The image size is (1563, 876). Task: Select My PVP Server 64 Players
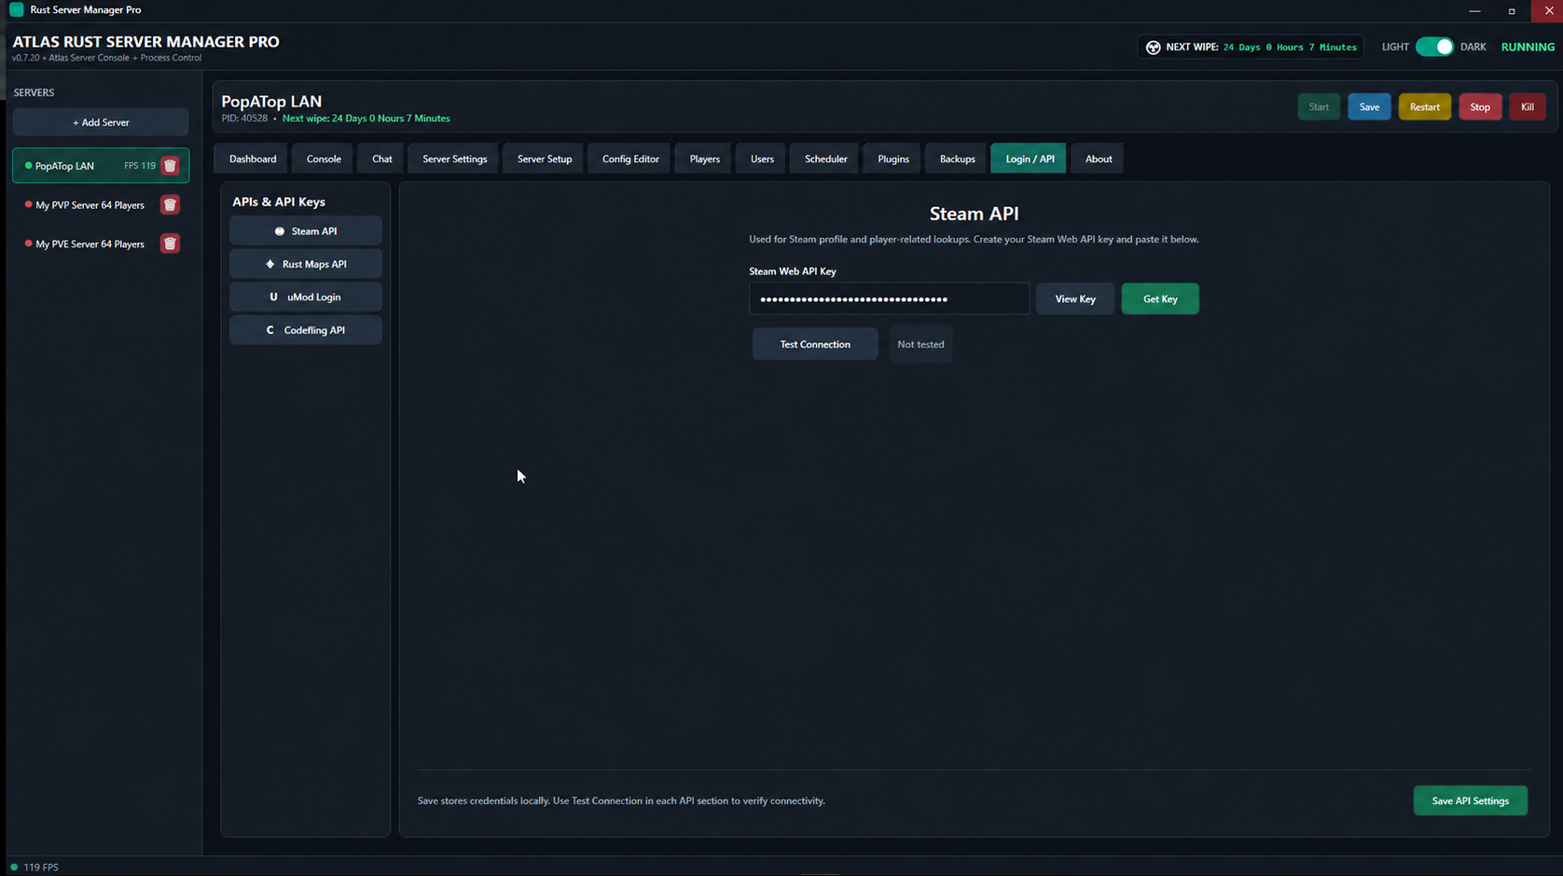point(90,205)
